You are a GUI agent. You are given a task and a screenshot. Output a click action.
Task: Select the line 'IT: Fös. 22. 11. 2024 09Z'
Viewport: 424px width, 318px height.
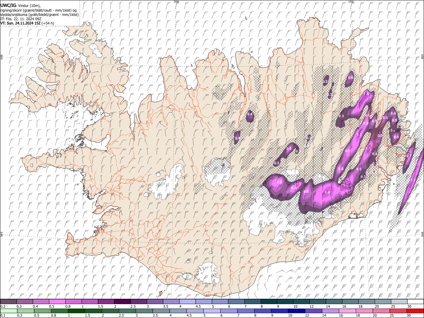click(21, 19)
